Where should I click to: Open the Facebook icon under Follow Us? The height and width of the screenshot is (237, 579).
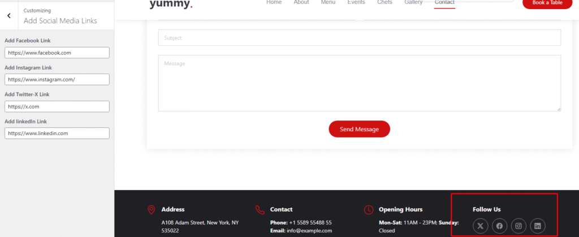click(x=499, y=226)
